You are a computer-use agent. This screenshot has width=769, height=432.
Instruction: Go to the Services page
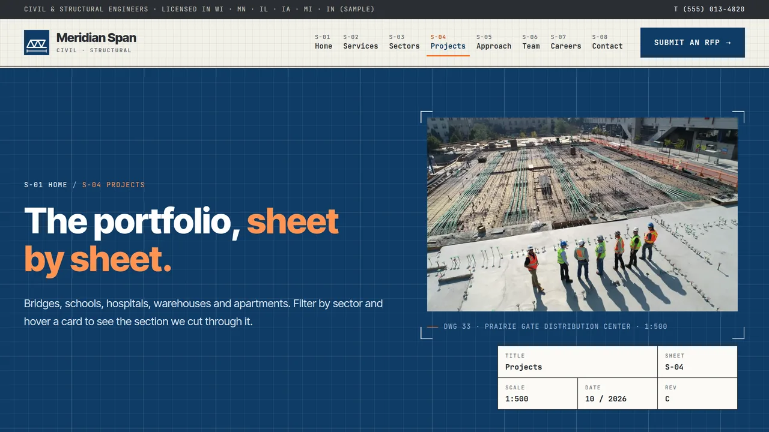click(360, 42)
